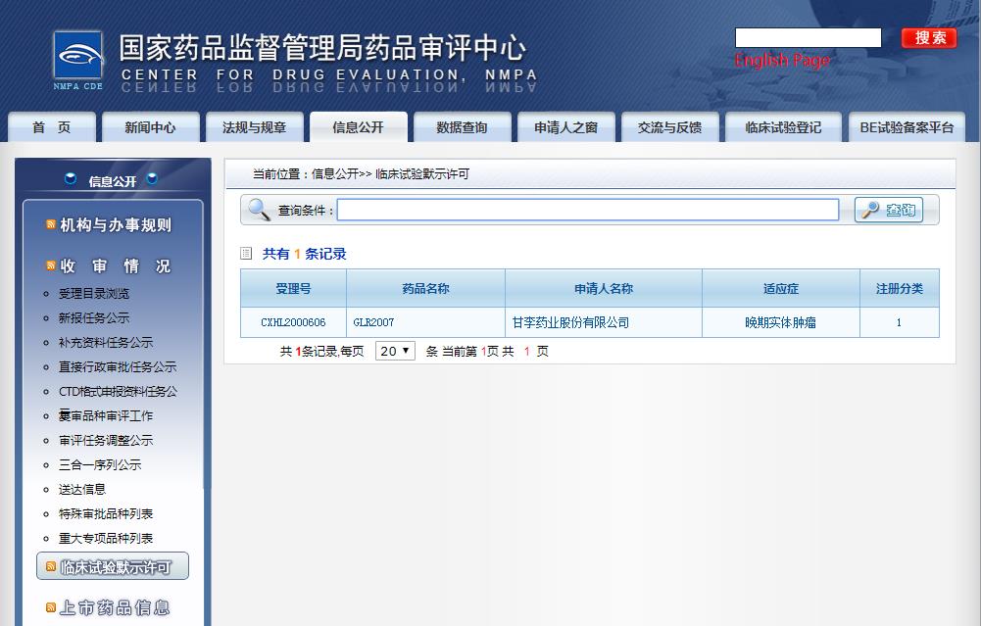Open 特殊审批品种列表 in the sidebar
The height and width of the screenshot is (626, 981).
(106, 513)
